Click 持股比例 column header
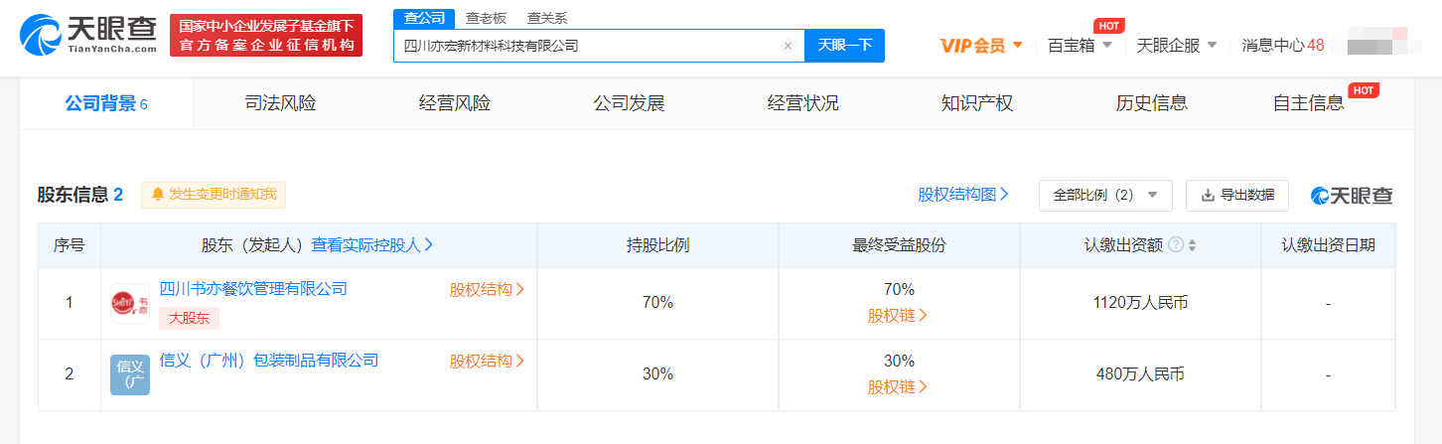The height and width of the screenshot is (444, 1442). tap(657, 245)
